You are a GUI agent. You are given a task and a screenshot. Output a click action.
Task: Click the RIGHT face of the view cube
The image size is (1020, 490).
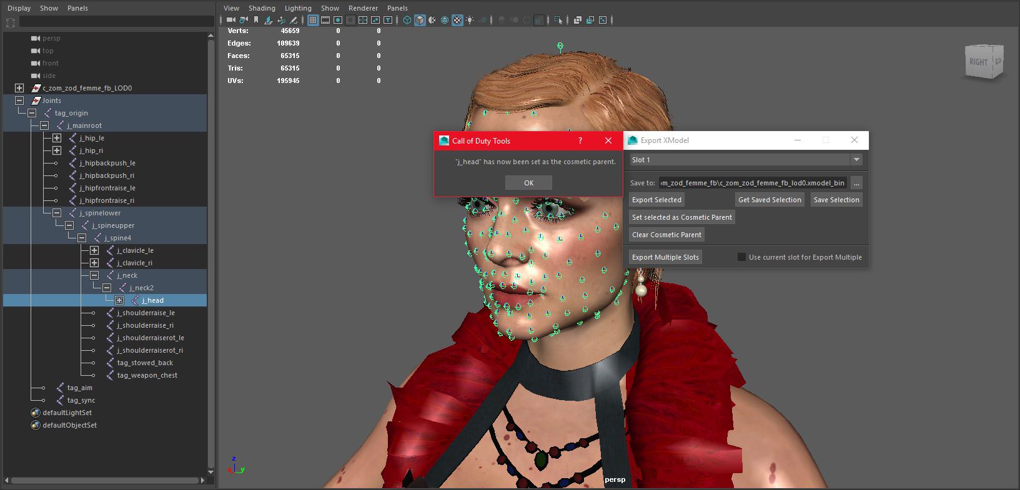978,62
